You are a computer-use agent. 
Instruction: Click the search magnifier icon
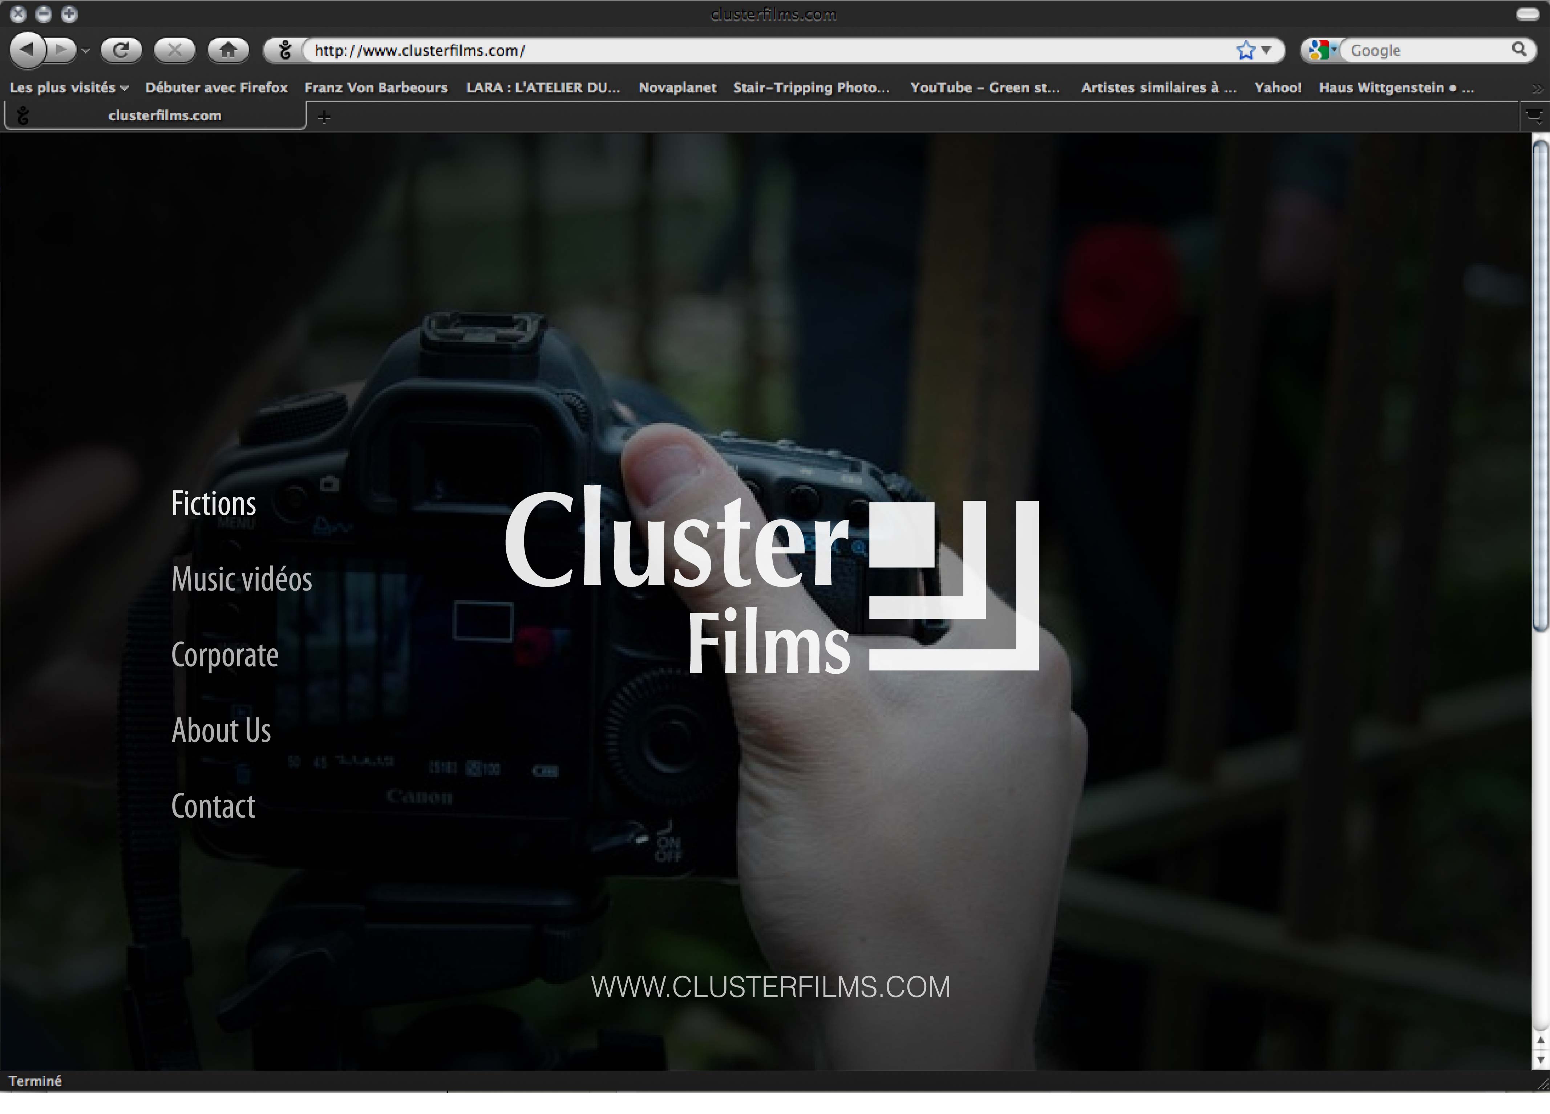click(x=1518, y=49)
